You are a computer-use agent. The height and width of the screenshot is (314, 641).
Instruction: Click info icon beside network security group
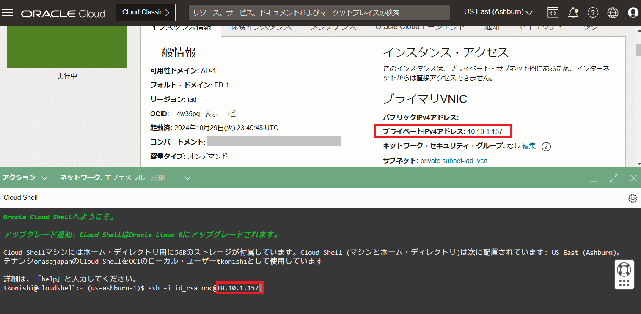(x=547, y=147)
